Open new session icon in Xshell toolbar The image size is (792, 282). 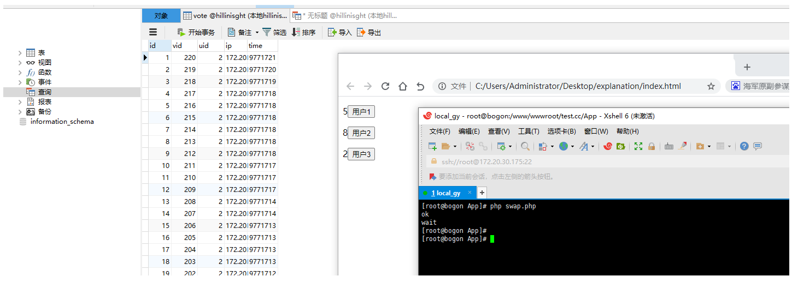432,146
